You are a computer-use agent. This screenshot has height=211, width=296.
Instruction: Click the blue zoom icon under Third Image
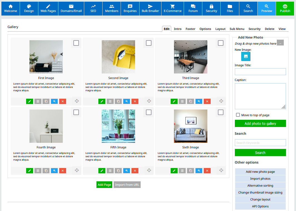(x=199, y=101)
